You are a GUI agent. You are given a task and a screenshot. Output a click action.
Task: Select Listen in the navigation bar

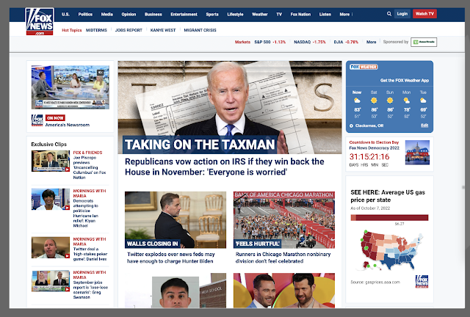[325, 14]
